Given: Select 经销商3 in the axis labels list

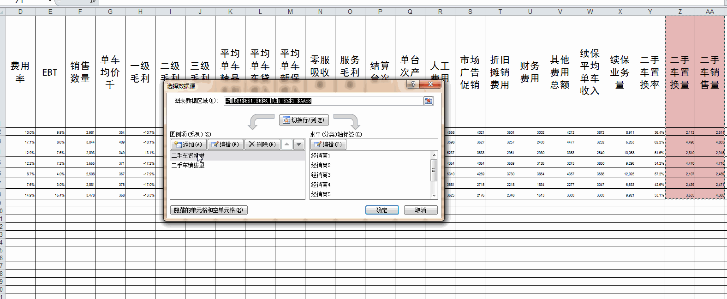Looking at the screenshot, I should click(321, 175).
